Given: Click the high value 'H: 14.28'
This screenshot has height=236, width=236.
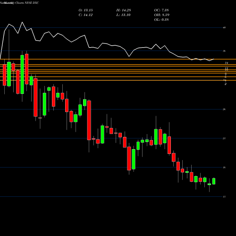Looking at the screenshot, I should (124, 10).
